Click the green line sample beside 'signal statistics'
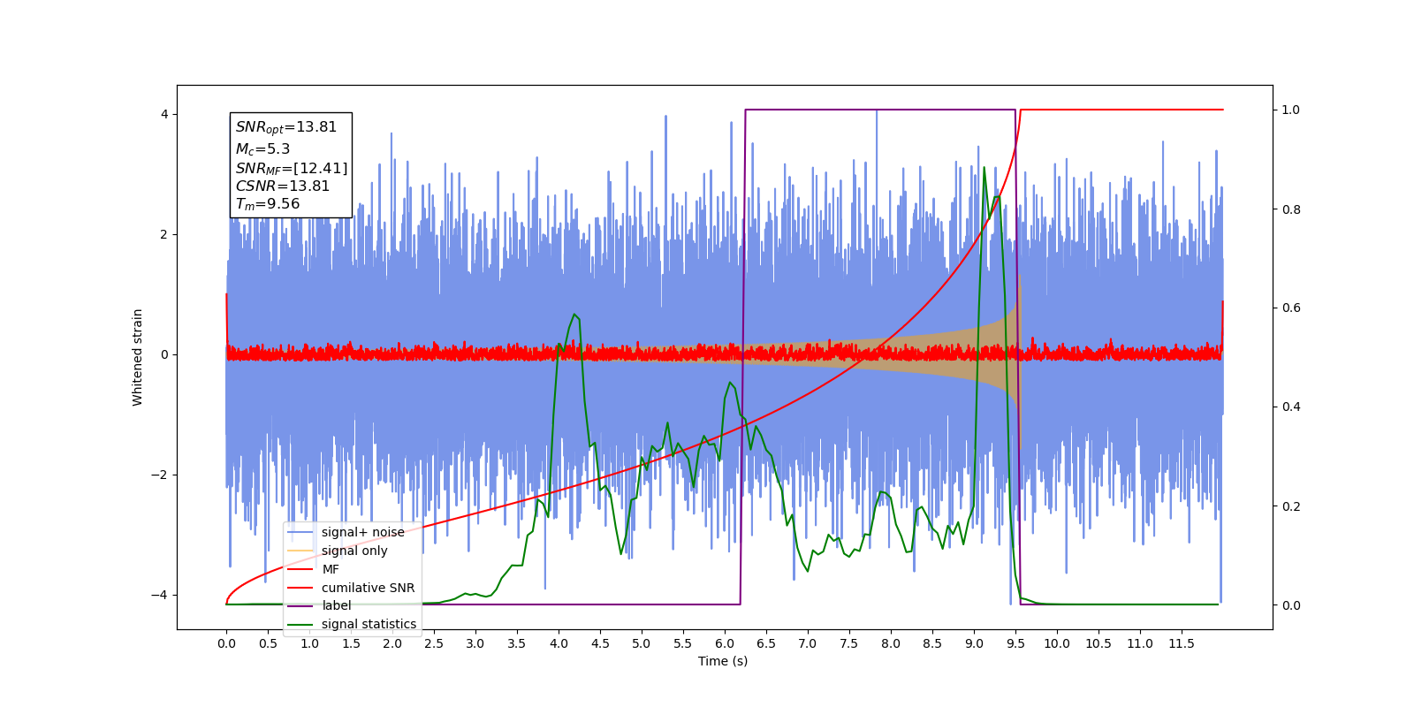Image resolution: width=1414 pixels, height=707 pixels. pyautogui.click(x=300, y=624)
